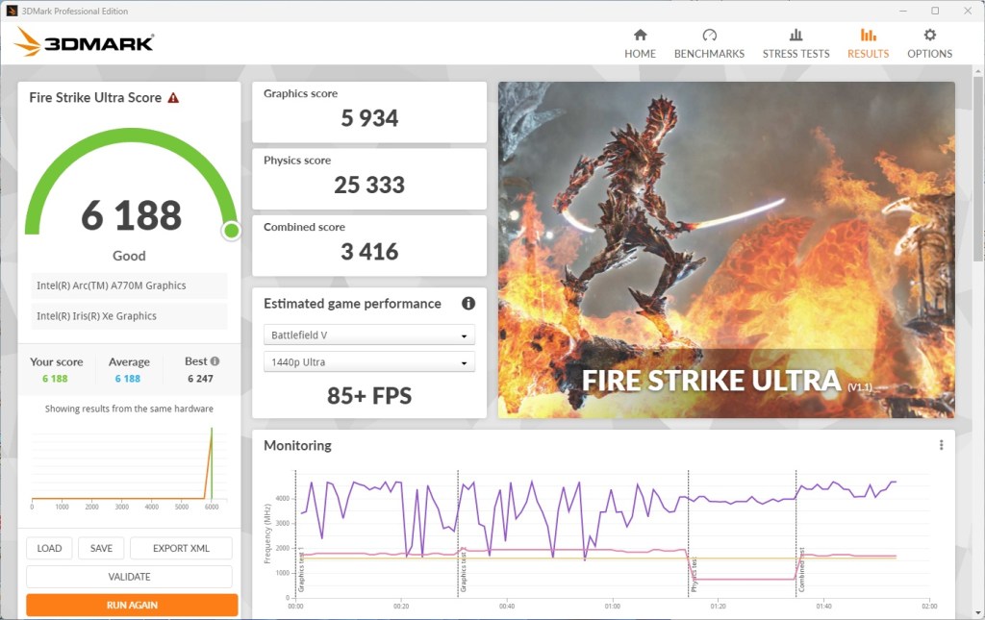Click the SAVE button

pyautogui.click(x=101, y=549)
